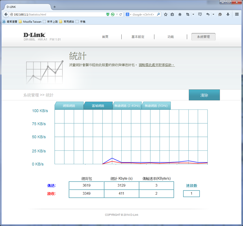Open the chat bubble toolbar icon
This screenshot has width=243, height=226.
click(x=200, y=14)
